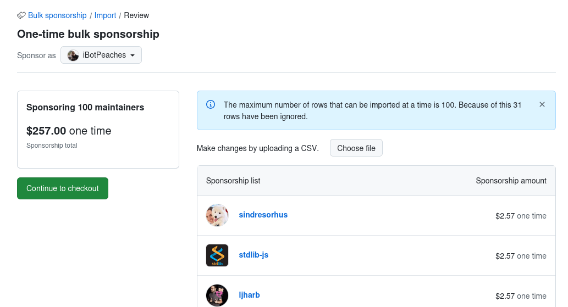Click the ljharb avatar
This screenshot has height=307, width=568.
pos(217,295)
